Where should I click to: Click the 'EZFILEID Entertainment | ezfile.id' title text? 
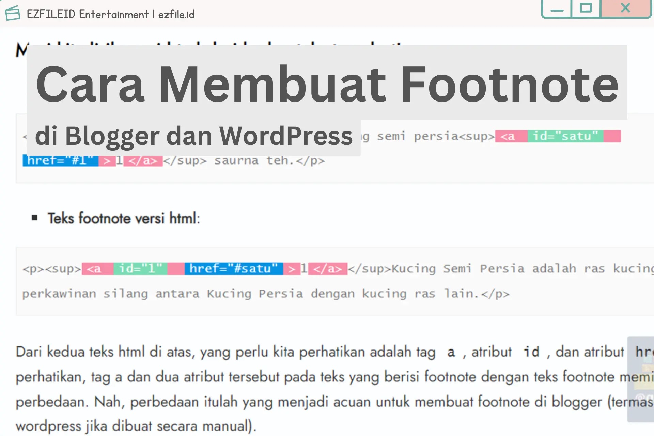point(111,14)
